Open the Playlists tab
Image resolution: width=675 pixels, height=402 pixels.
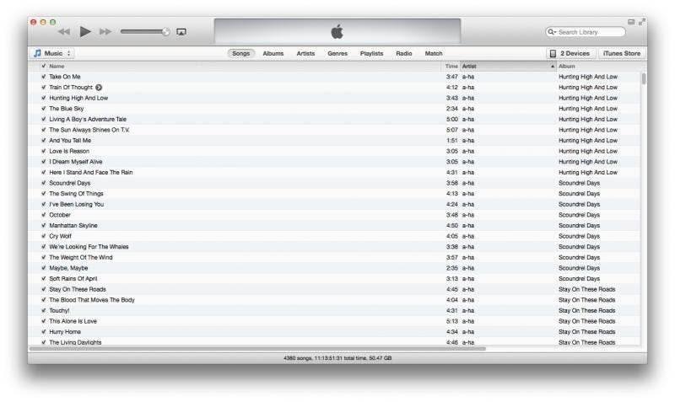coord(371,53)
